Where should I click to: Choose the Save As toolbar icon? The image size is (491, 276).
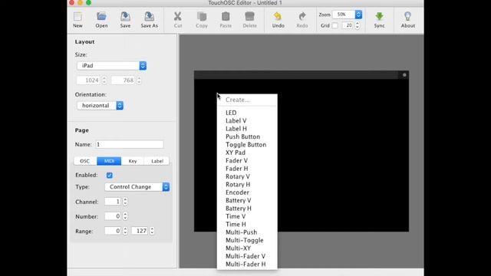click(150, 20)
